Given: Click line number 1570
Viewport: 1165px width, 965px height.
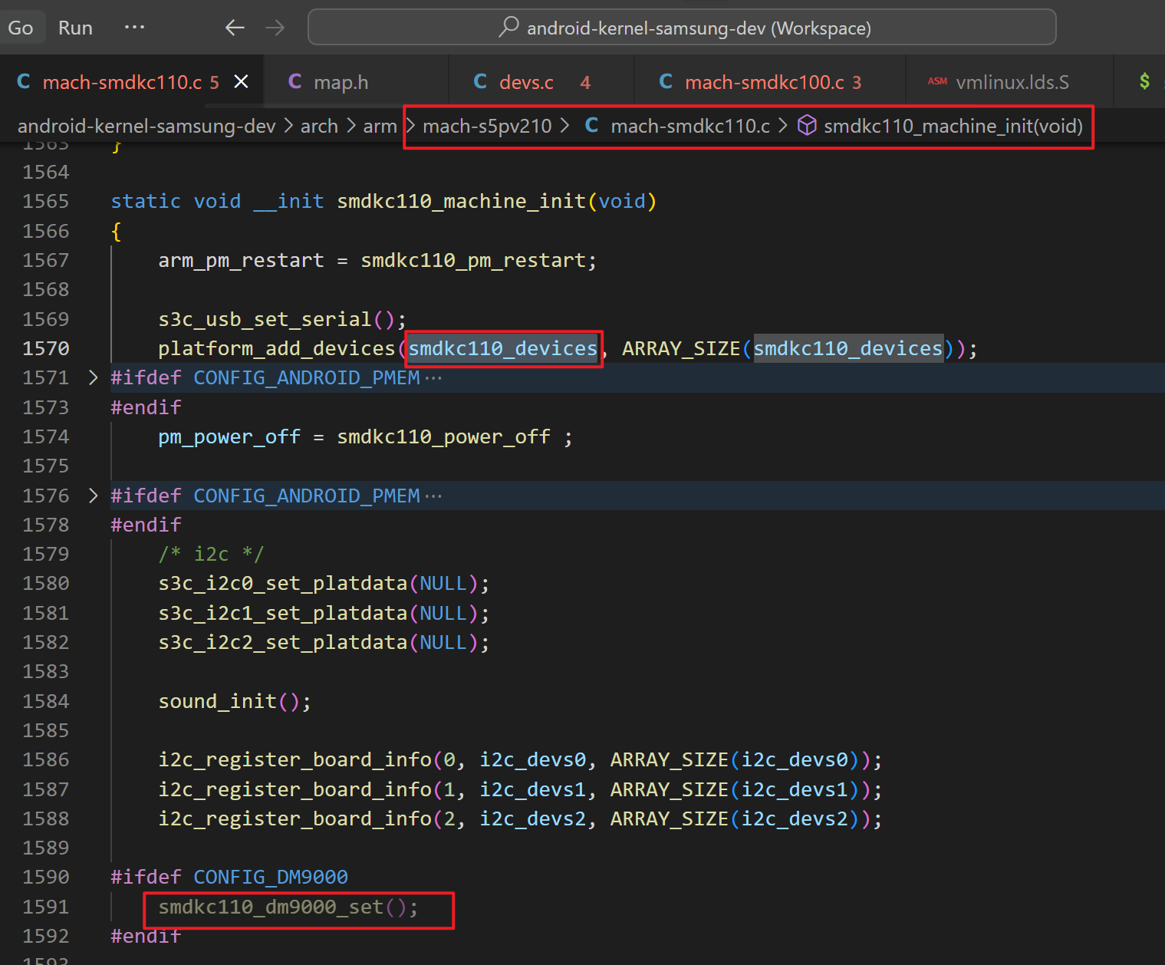Looking at the screenshot, I should tap(46, 348).
